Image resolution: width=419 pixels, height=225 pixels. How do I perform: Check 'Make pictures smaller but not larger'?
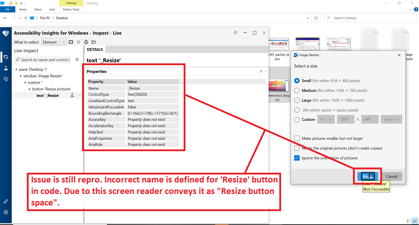[297, 138]
